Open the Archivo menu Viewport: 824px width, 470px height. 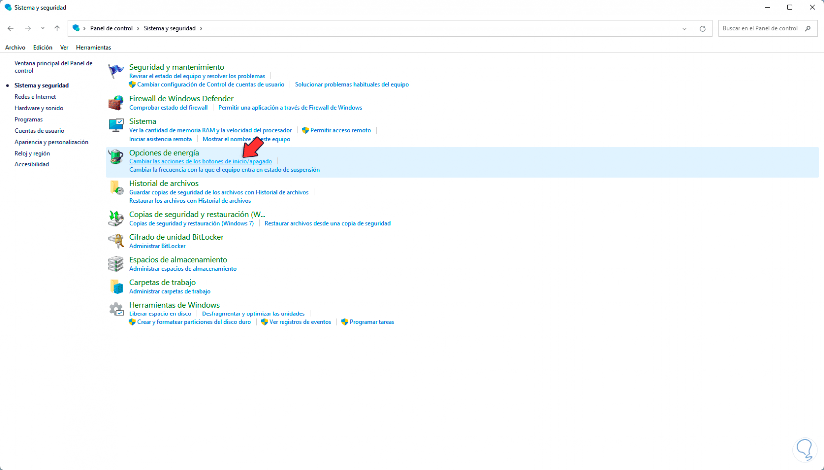click(15, 47)
